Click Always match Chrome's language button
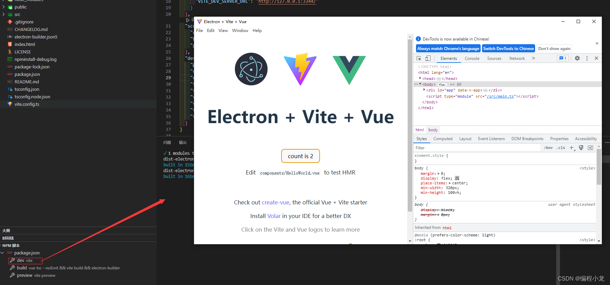610x285 pixels. pos(448,49)
